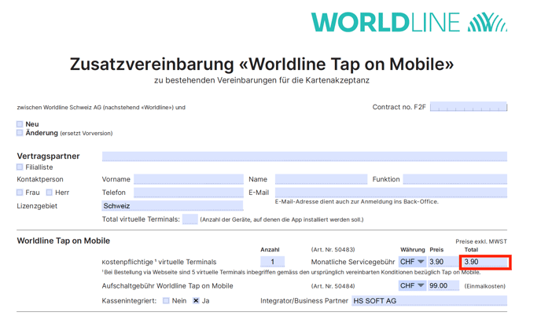This screenshot has height=316, width=541.
Task: Click the Funktion input field
Action: click(455, 179)
